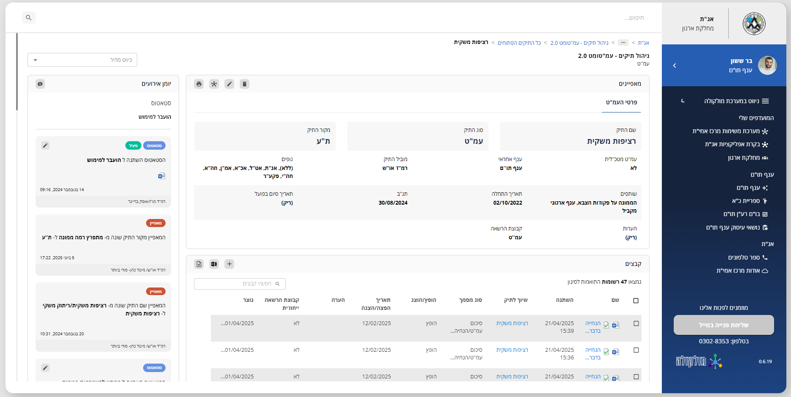The image size is (791, 397).
Task: Click the magnifier search icon in top bar
Action: click(x=28, y=18)
